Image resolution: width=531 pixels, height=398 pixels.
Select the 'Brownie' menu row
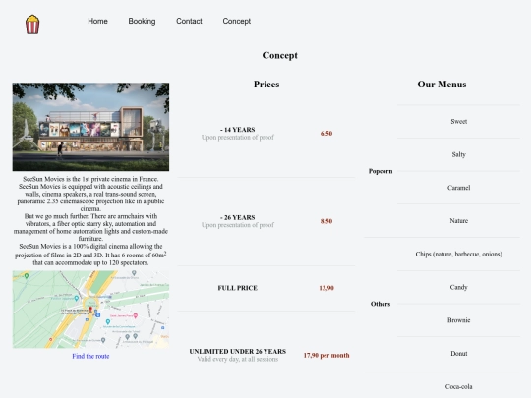tap(458, 320)
